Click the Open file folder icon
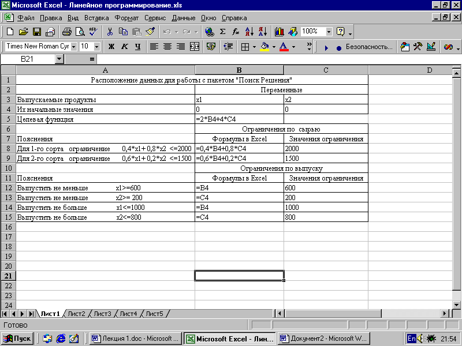The image size is (462, 346). coord(23,32)
